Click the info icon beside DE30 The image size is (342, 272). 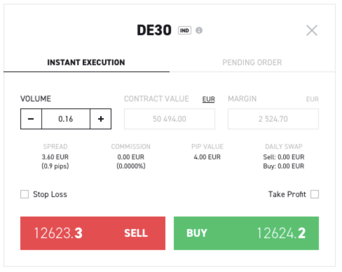(x=199, y=31)
